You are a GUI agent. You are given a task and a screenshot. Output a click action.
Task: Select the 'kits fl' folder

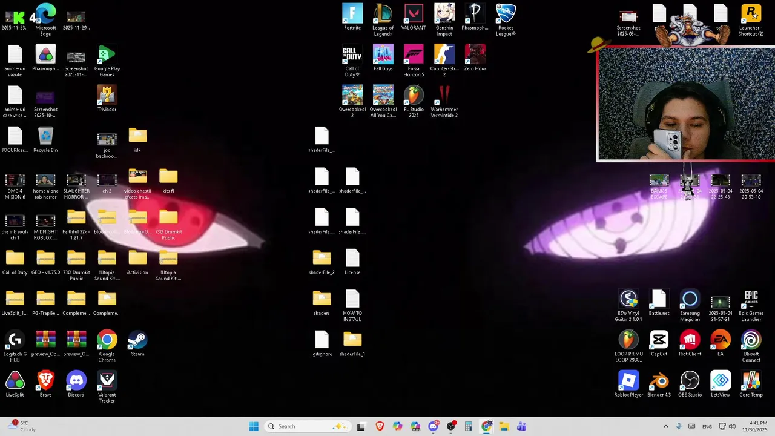(168, 180)
